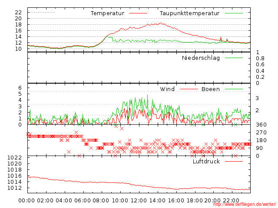Select the 12:00 time axis label
278x208 pixels.
coord(139,201)
